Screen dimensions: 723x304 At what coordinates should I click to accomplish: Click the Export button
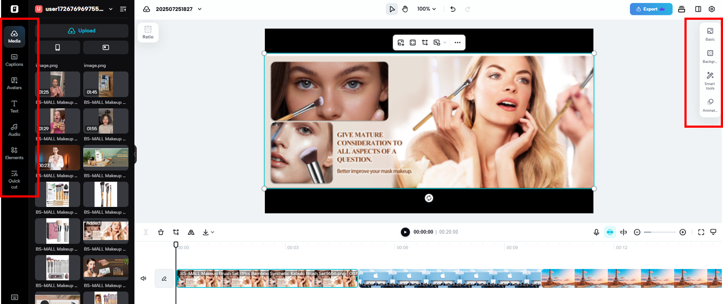tap(651, 9)
